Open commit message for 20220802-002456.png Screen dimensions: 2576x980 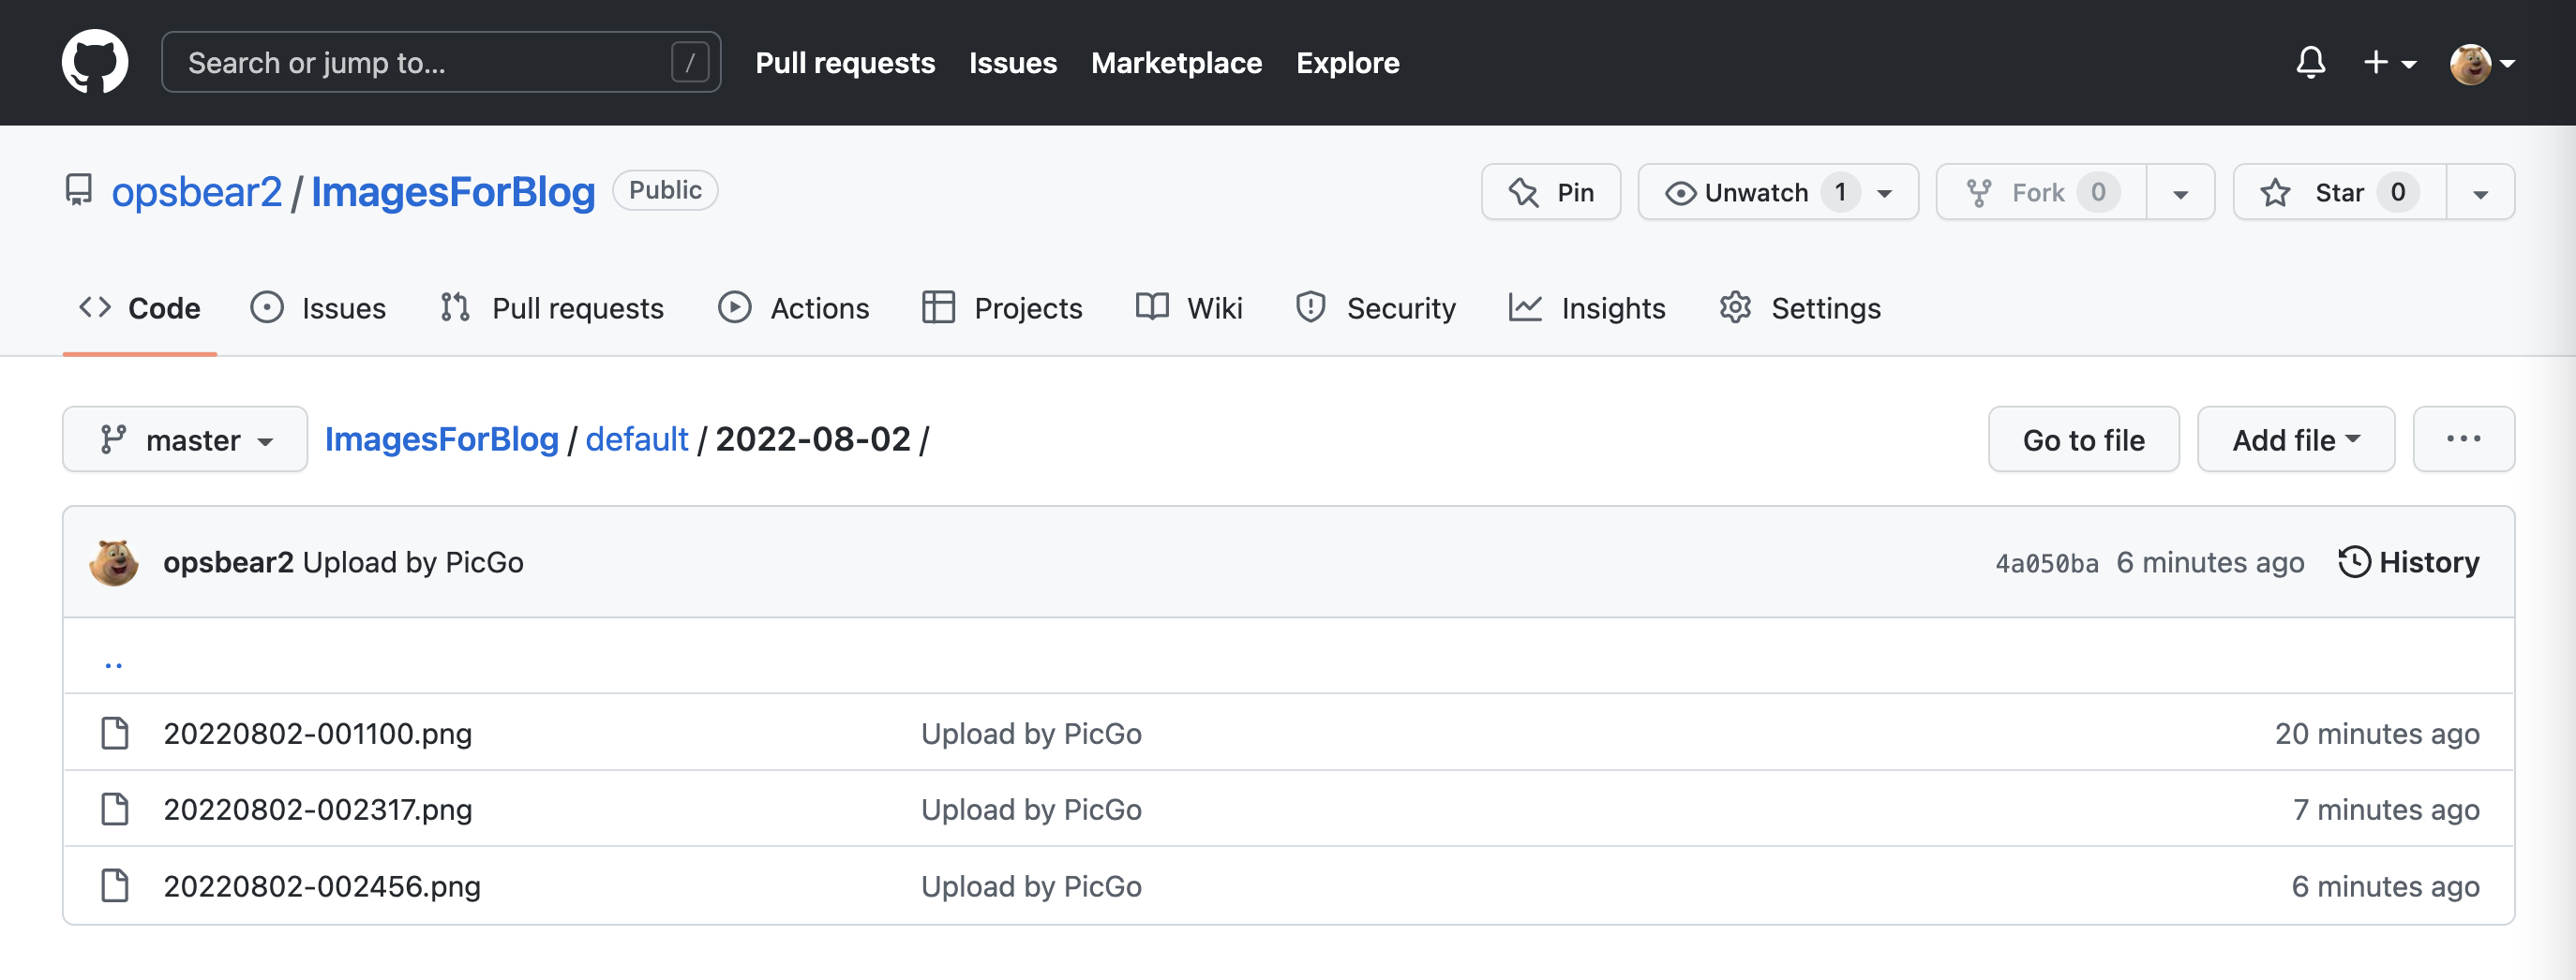(x=1031, y=886)
